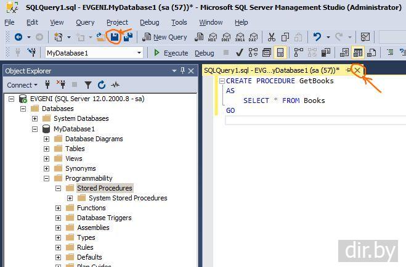Click Connect Object Explorer plug icon

[x=47, y=84]
